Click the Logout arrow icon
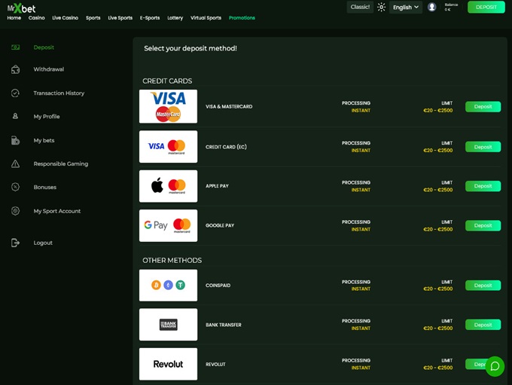512x385 pixels. (x=15, y=243)
